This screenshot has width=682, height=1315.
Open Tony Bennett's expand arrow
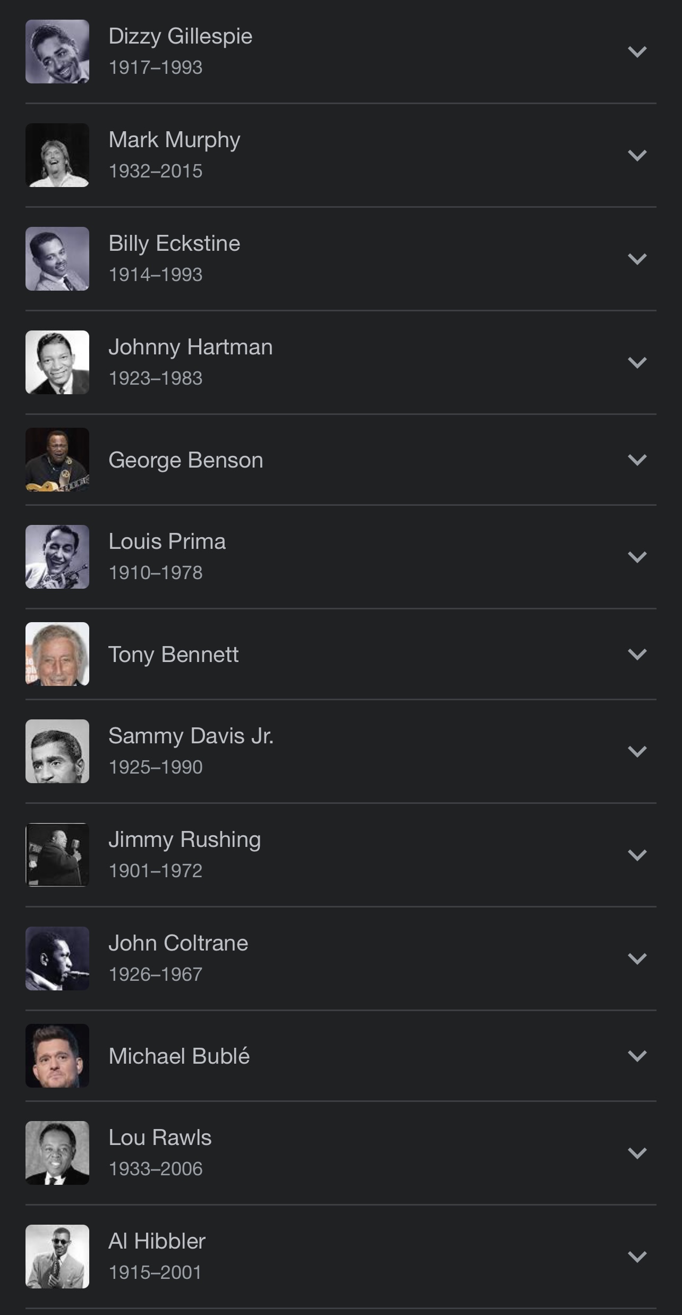[x=637, y=655]
